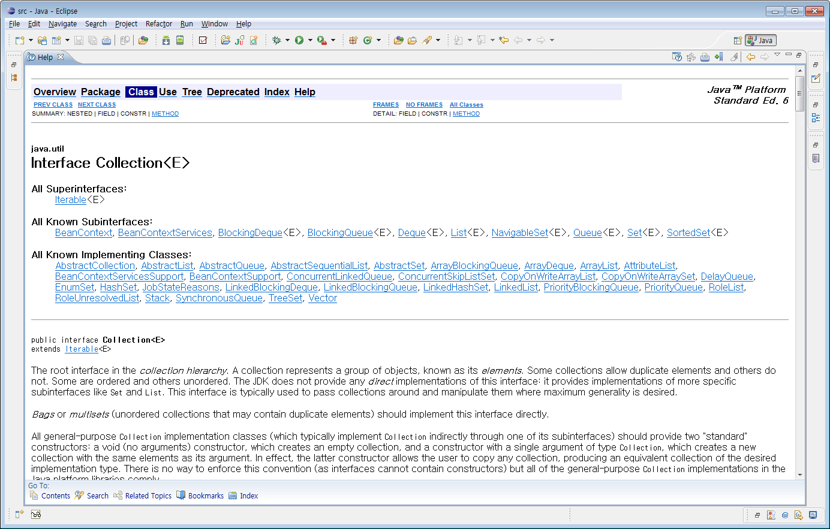830x529 pixels.
Task: Print the help page from Help view toolbar
Action: (705, 57)
